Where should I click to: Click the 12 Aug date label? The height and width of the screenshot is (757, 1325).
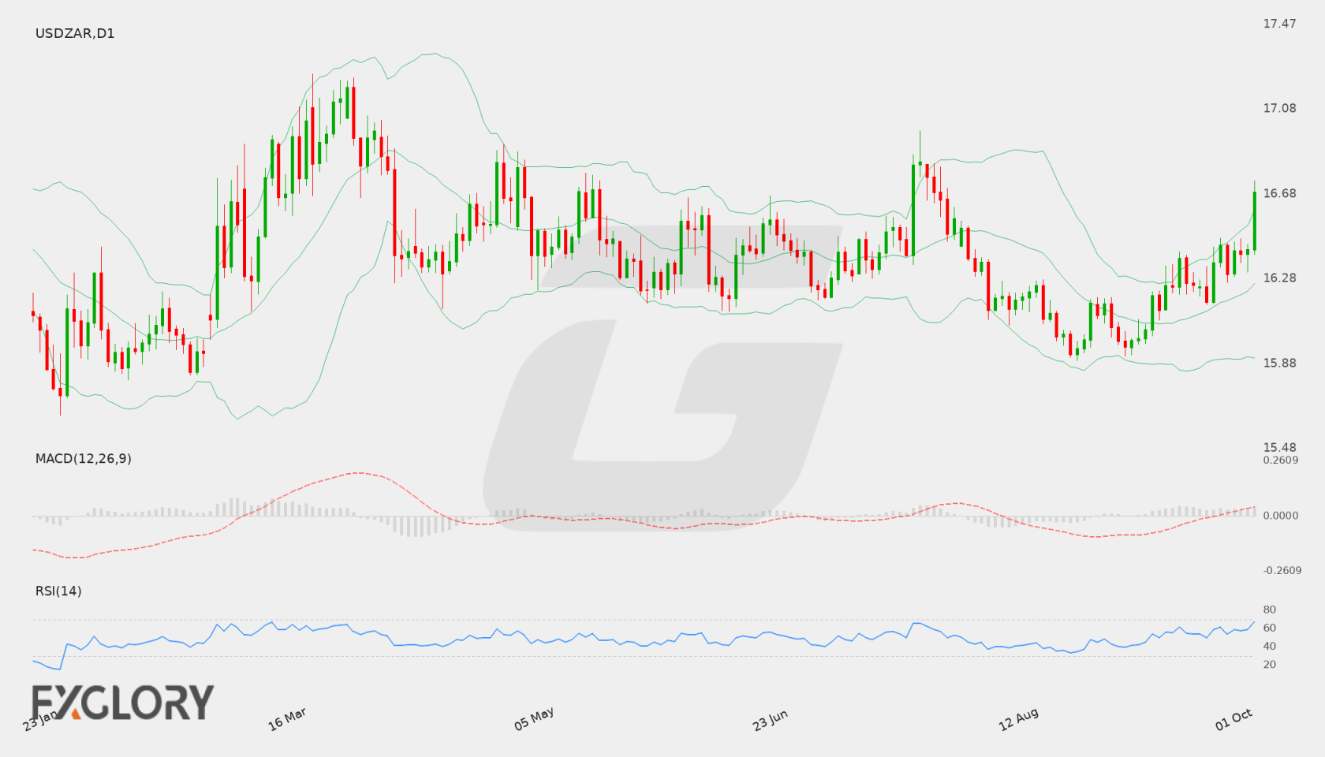1018,719
